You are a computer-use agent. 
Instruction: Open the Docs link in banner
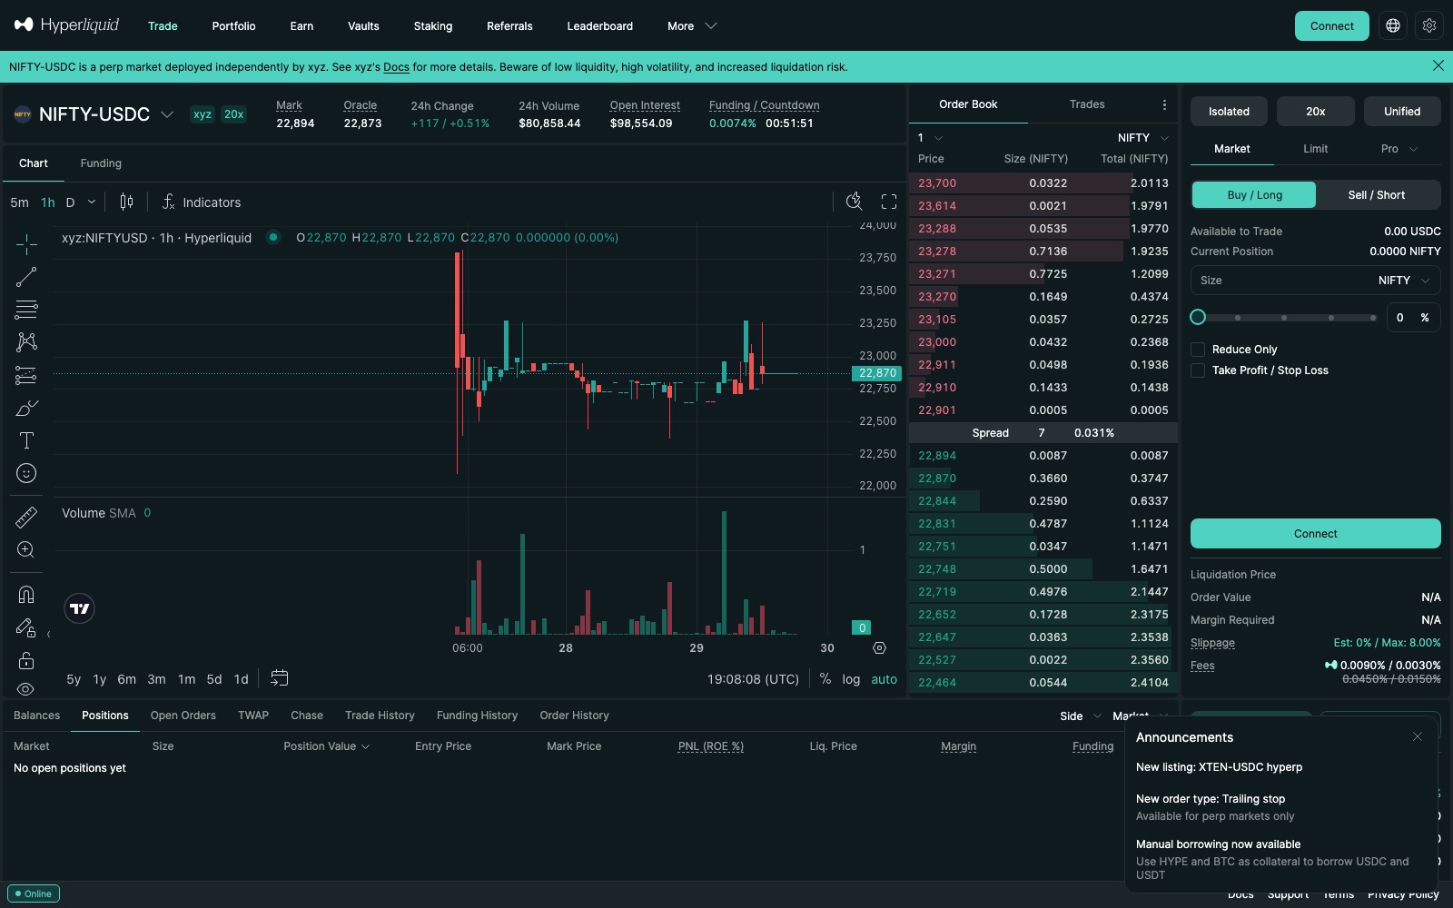(x=396, y=66)
